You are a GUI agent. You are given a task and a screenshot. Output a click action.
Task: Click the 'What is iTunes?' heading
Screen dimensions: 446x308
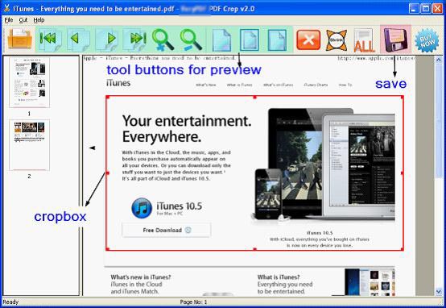click(x=279, y=277)
